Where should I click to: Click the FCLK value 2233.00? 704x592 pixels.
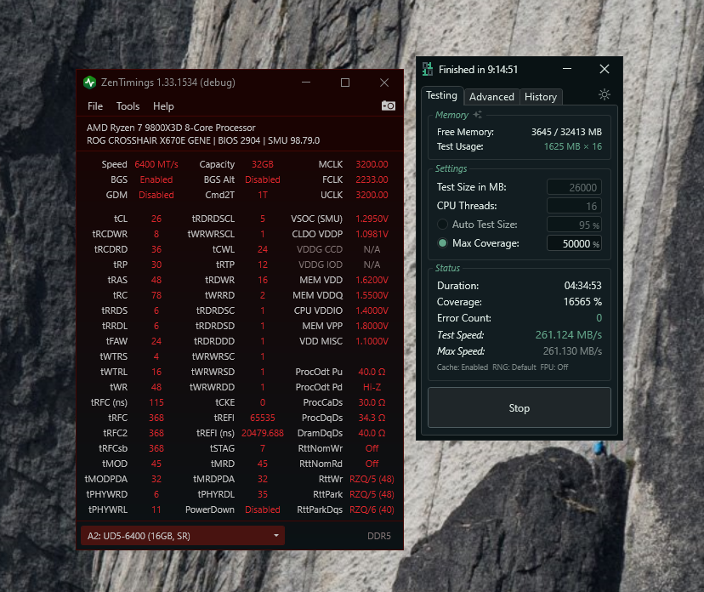[x=372, y=179]
